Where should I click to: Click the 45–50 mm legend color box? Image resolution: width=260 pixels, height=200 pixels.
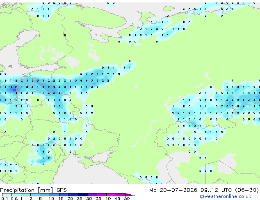tap(121, 195)
